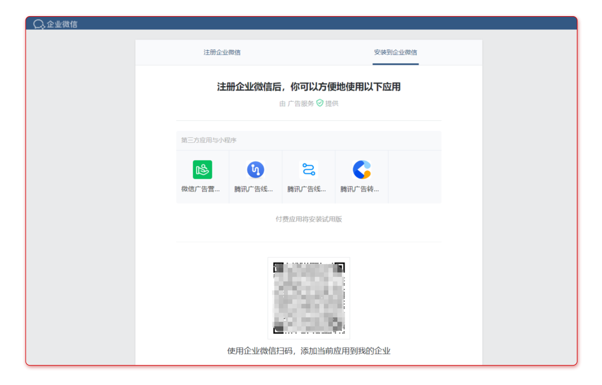Screen dimensions: 602x385
Task: Click the 企业微信 chat bubble logo icon
Action: coord(39,24)
